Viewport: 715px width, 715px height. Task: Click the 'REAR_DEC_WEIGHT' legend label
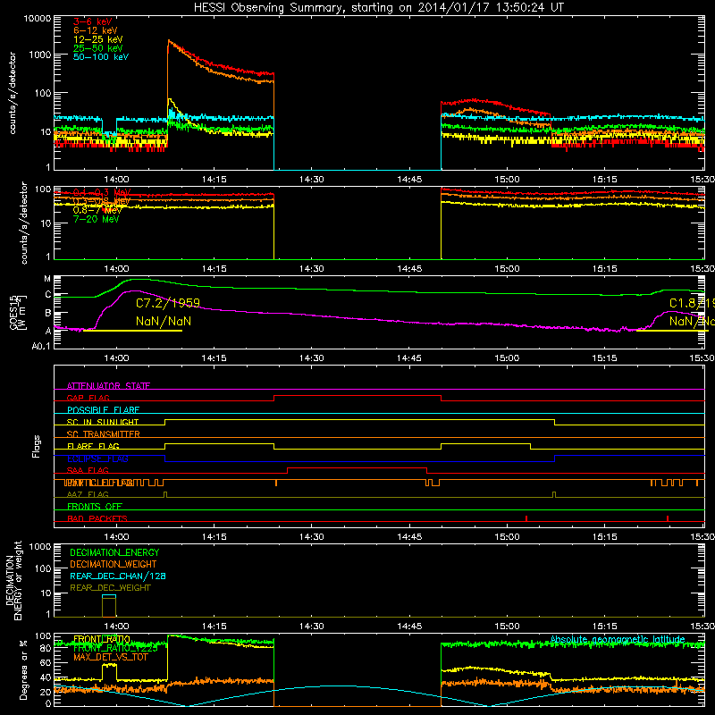(110, 588)
